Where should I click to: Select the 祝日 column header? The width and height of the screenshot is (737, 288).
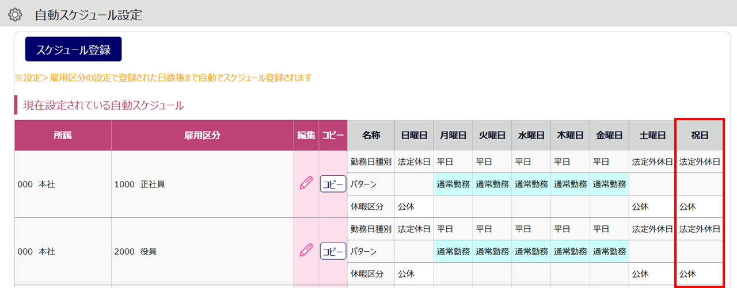click(x=700, y=135)
